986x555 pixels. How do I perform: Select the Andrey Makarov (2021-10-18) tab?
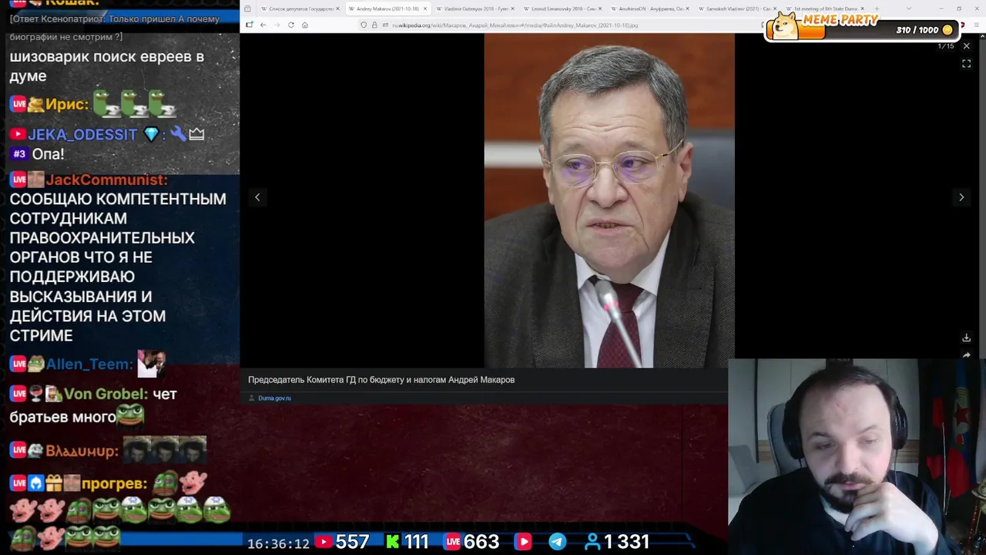[387, 8]
